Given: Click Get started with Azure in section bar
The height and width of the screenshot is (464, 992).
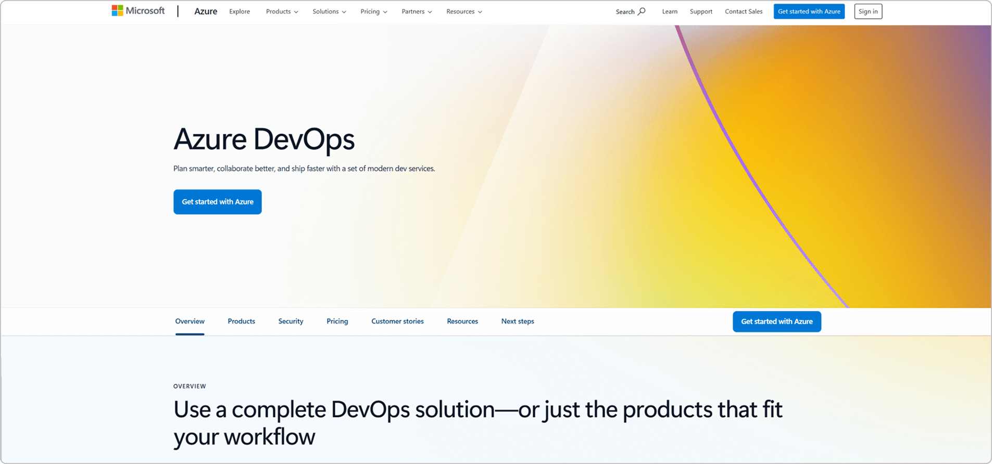Looking at the screenshot, I should 776,321.
